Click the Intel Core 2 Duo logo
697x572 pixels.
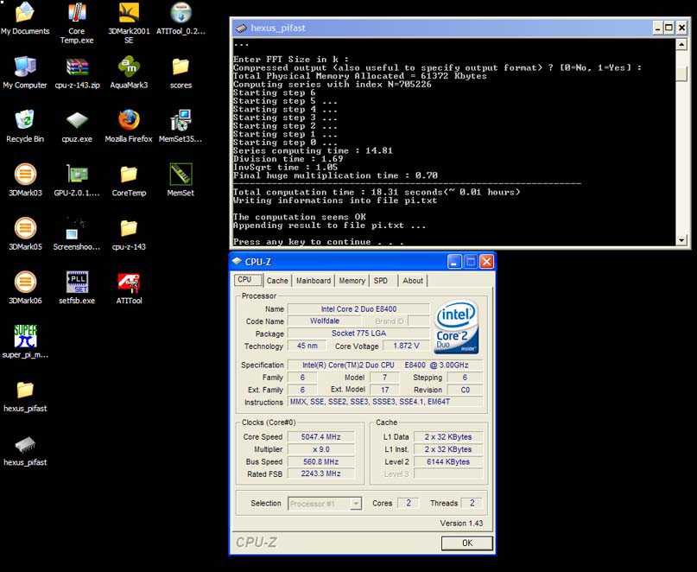(456, 327)
